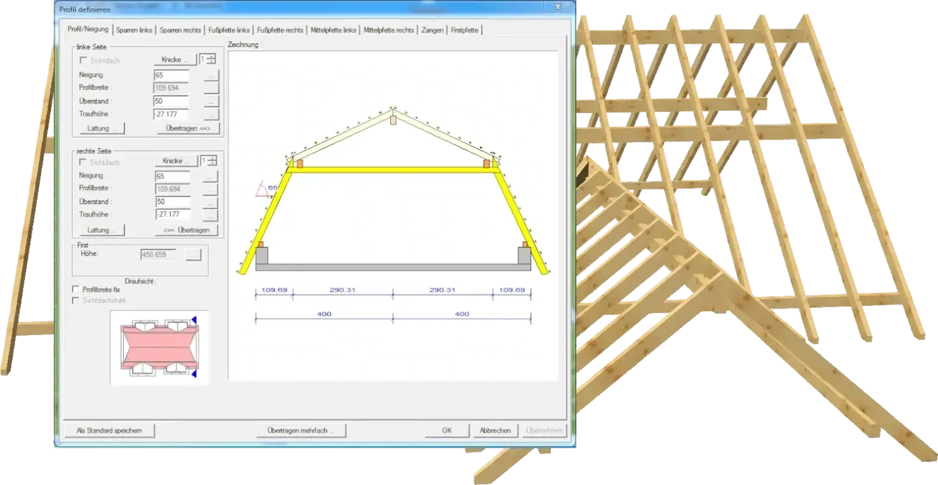Switch to the Fußpfette links tab
Screen dimensions: 938x485
(229, 30)
